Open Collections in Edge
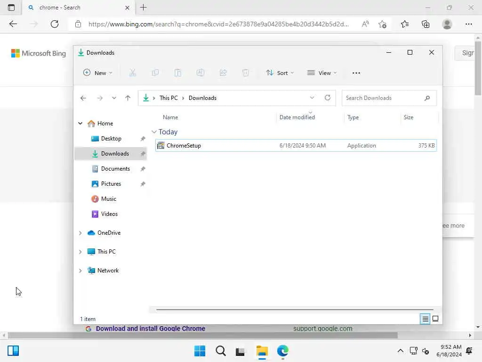 coord(426,24)
